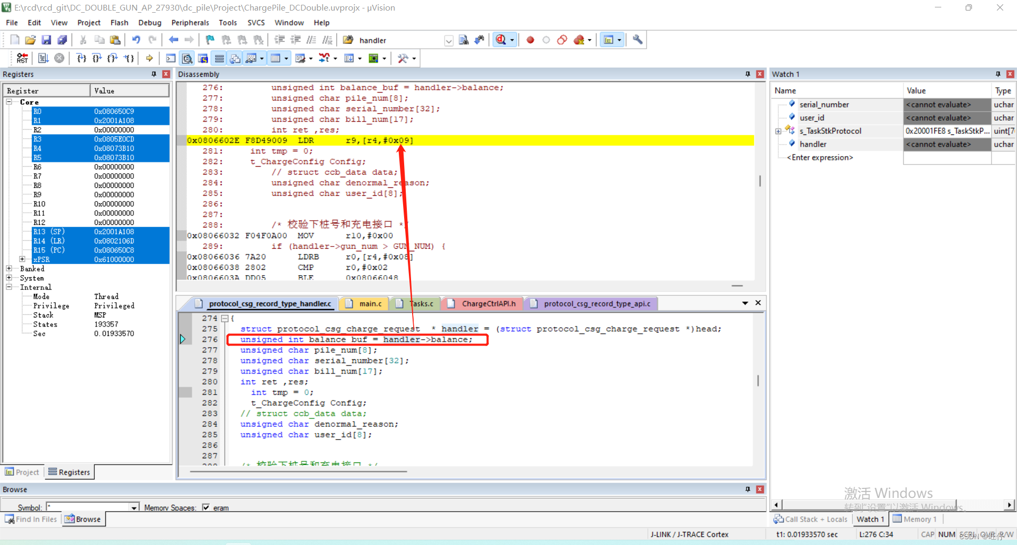The height and width of the screenshot is (545, 1017).
Task: Step out of the current function
Action: coord(113,58)
